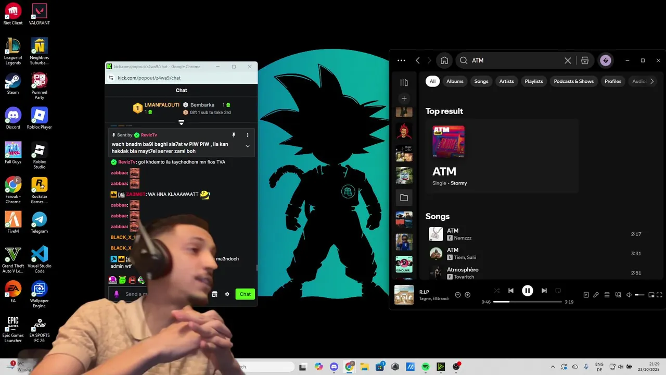Filter results by Podcasts & Shows

pyautogui.click(x=574, y=81)
